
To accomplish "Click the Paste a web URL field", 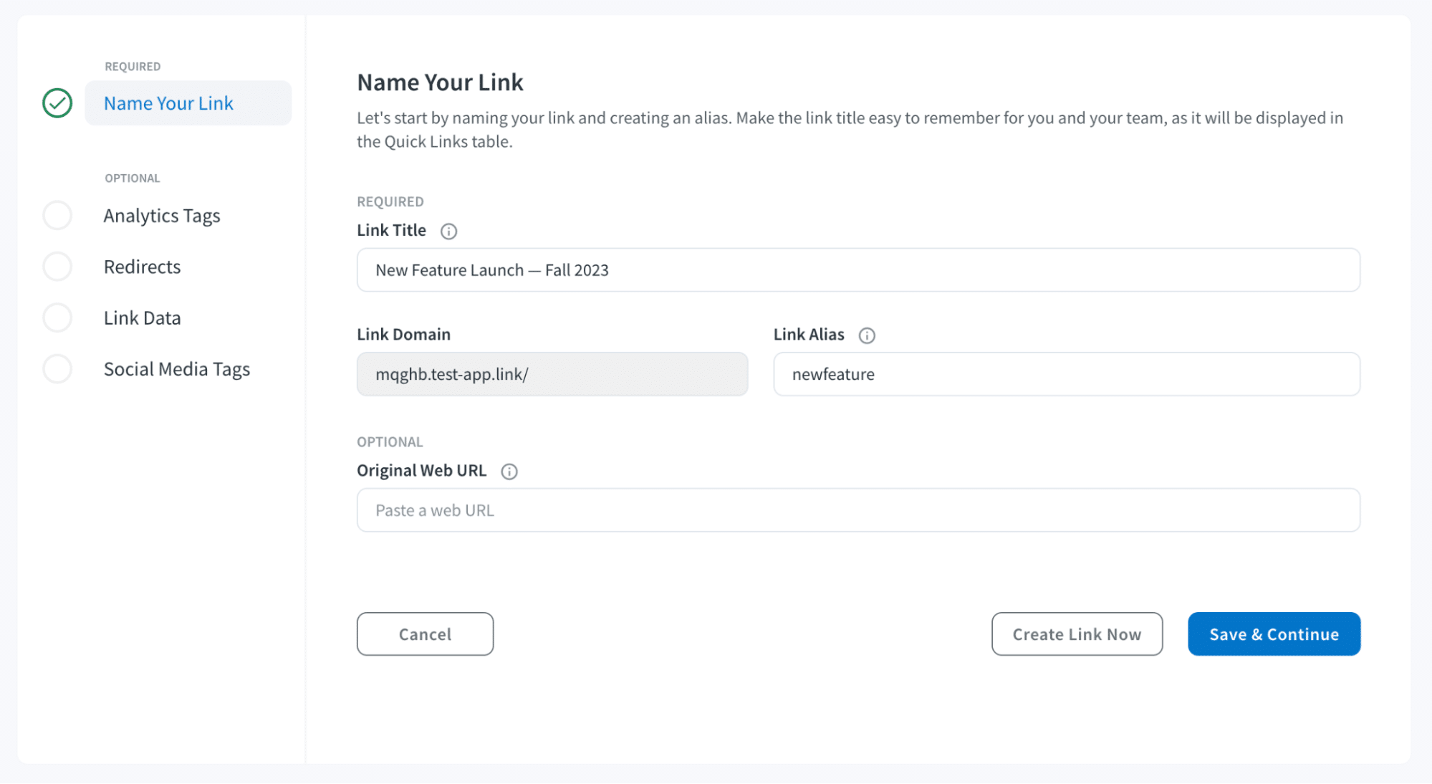I will (857, 510).
